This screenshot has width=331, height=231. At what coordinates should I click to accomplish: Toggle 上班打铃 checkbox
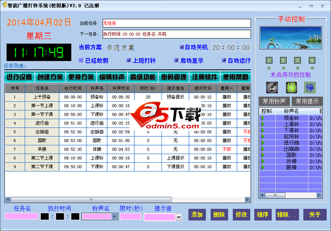click(128, 61)
